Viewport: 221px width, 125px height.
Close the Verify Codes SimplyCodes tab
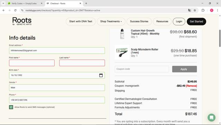click(x=42, y=3)
